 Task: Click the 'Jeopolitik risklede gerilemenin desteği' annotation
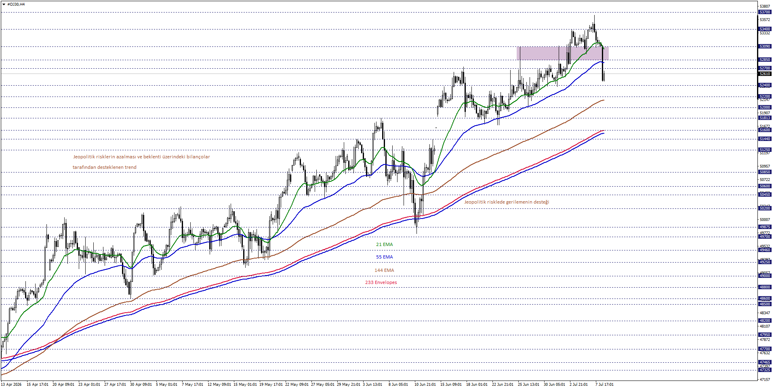(507, 202)
